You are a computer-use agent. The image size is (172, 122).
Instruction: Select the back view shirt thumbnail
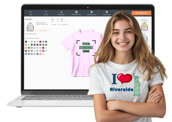pos(146,38)
